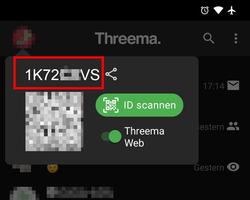
Task: Enlarge the pixelated QR code image
Action: click(54, 121)
